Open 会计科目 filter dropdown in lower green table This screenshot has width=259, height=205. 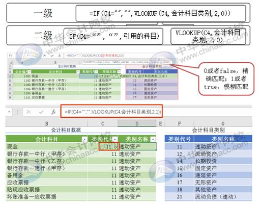click(x=84, y=139)
